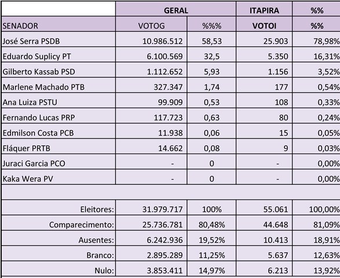The width and height of the screenshot is (340, 278).
Task: Select Itapira Ausentes value 10.413
Action: (264, 238)
